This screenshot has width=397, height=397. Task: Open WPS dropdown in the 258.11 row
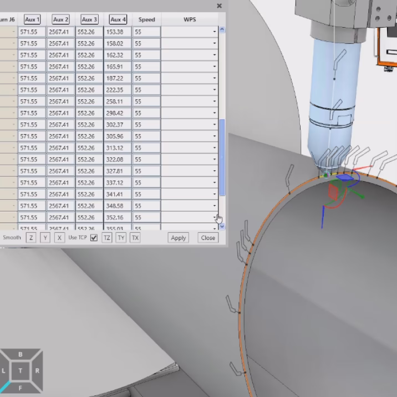tap(214, 102)
